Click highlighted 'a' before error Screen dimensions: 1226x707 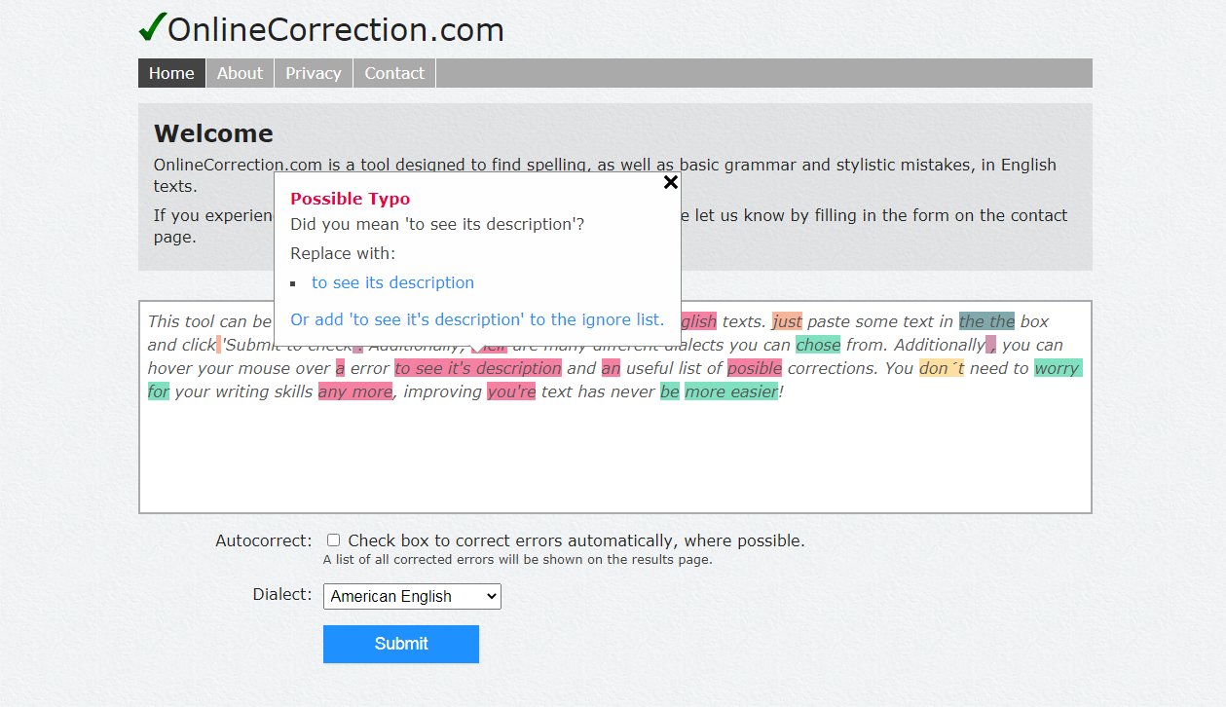(x=340, y=368)
